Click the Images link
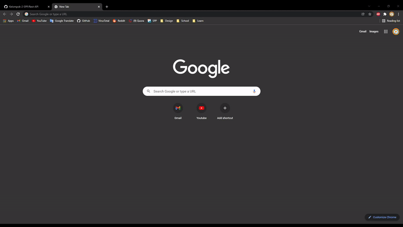403x227 pixels. [x=374, y=31]
